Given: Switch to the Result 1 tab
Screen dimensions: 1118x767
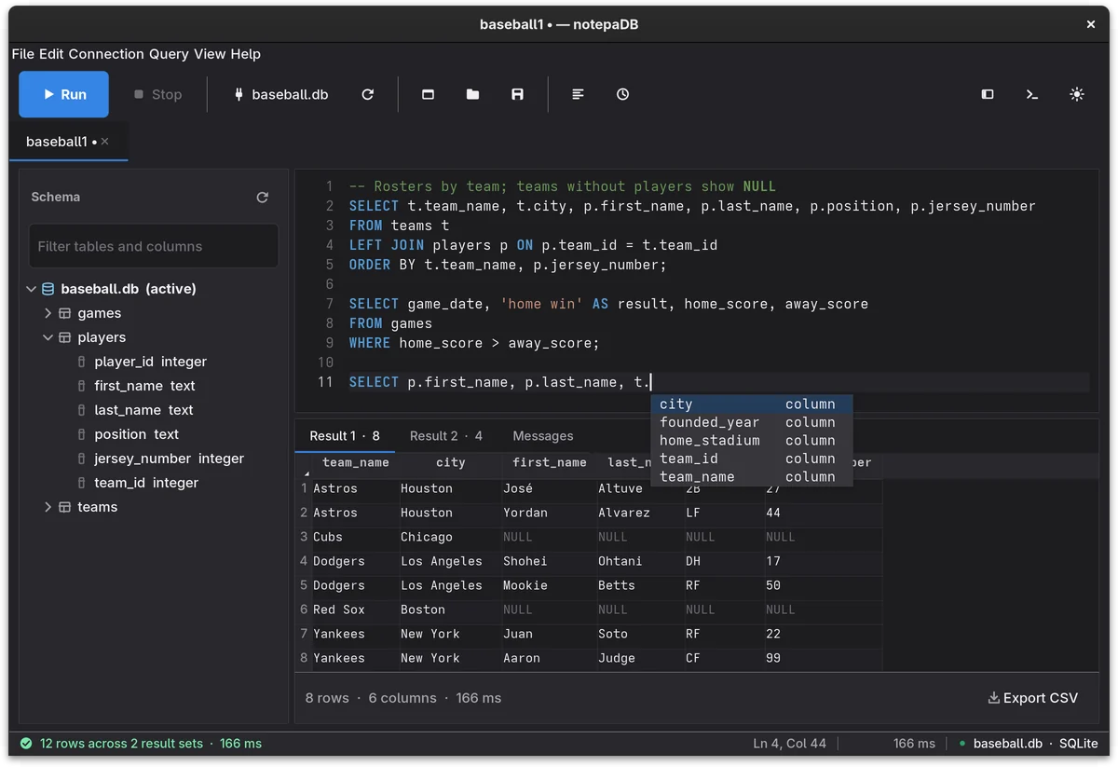Looking at the screenshot, I should [x=345, y=436].
